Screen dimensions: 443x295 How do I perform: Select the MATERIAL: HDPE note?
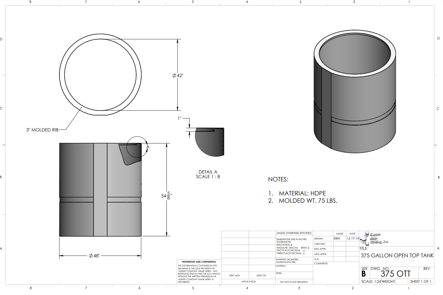coord(302,193)
